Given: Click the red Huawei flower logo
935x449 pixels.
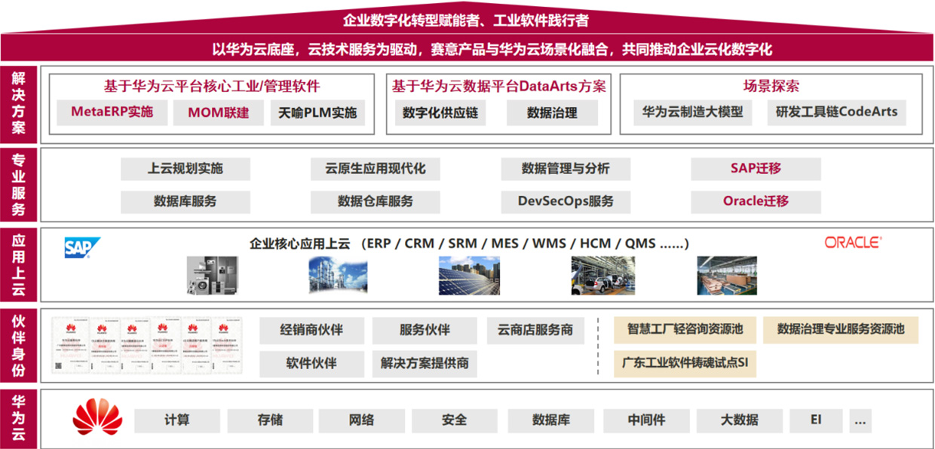Looking at the screenshot, I should point(97,418).
